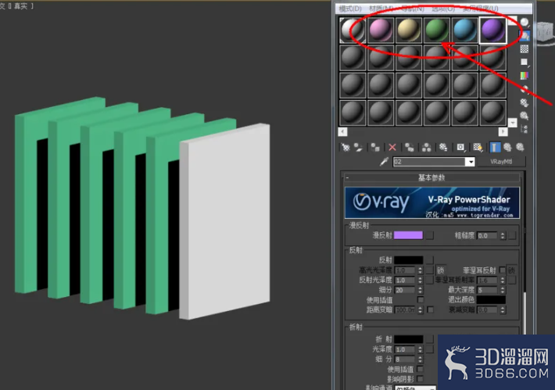Image resolution: width=555 pixels, height=390 pixels.
Task: Pick material with the eyedropper icon
Action: pyautogui.click(x=384, y=162)
